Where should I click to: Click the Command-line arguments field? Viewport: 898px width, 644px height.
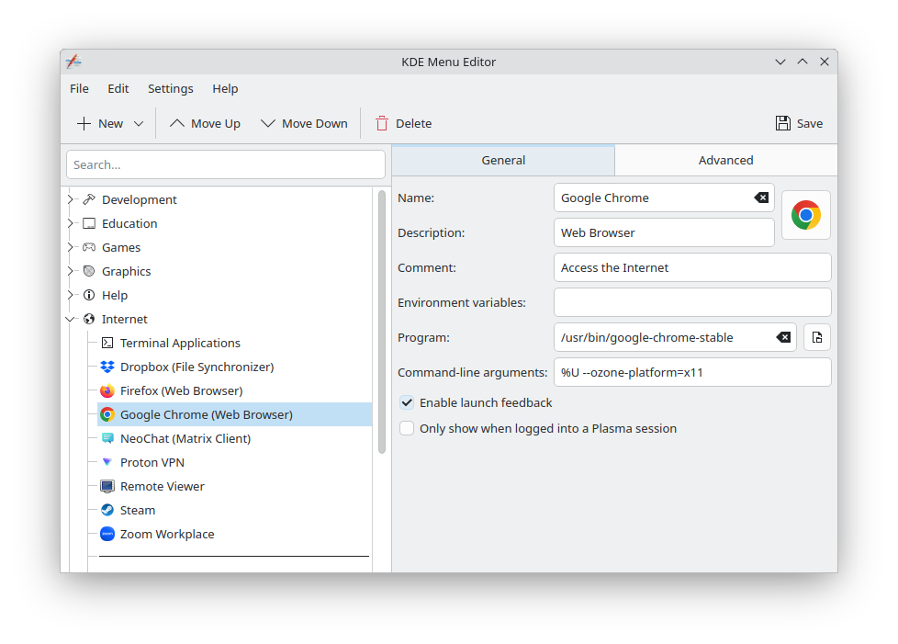click(x=692, y=372)
